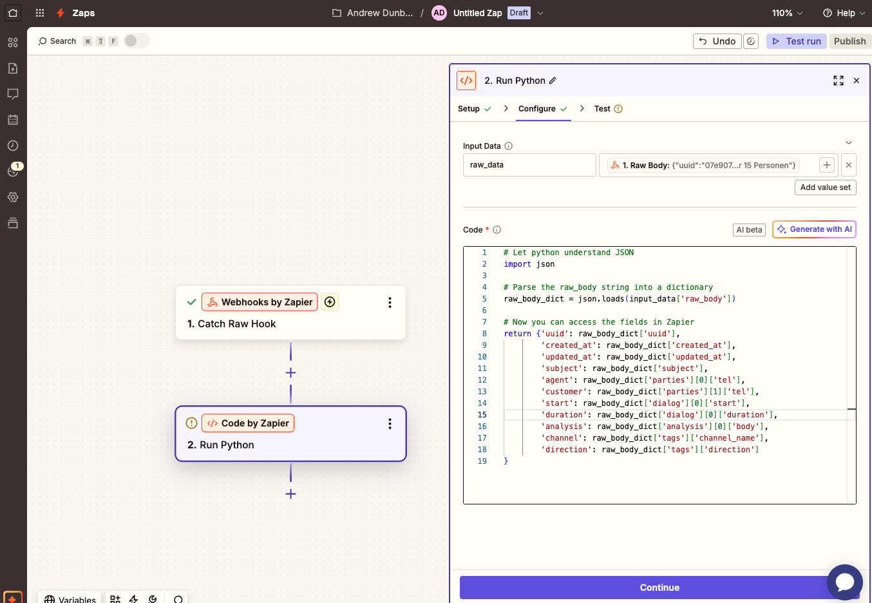Click the add-widget grid plus icon in bottom toolbar
This screenshot has width=872, height=603.
[x=115, y=599]
